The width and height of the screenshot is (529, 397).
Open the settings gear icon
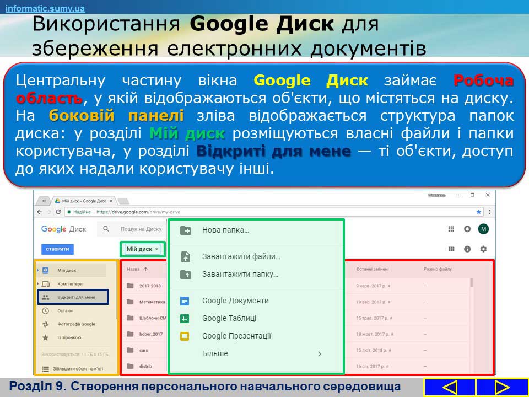[x=483, y=249]
